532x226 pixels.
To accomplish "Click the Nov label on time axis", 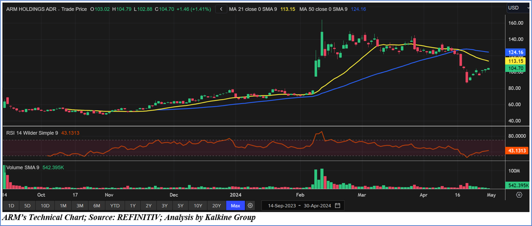I will [109, 195].
